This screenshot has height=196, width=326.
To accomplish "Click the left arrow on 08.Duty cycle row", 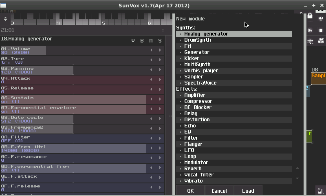I will tap(151, 118).
